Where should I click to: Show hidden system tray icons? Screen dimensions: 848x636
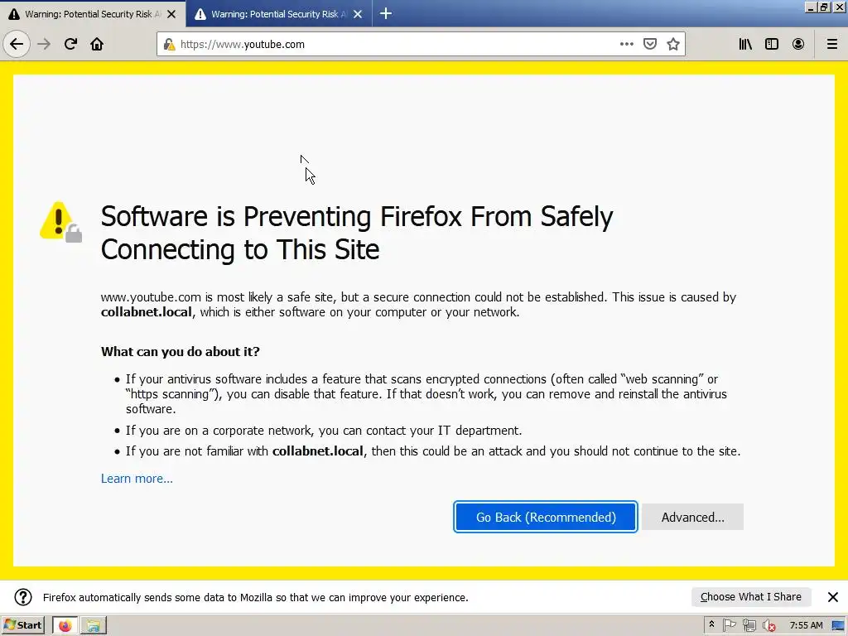pos(711,624)
